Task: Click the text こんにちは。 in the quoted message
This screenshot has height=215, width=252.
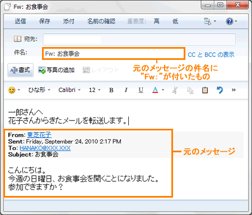Action: (27, 170)
